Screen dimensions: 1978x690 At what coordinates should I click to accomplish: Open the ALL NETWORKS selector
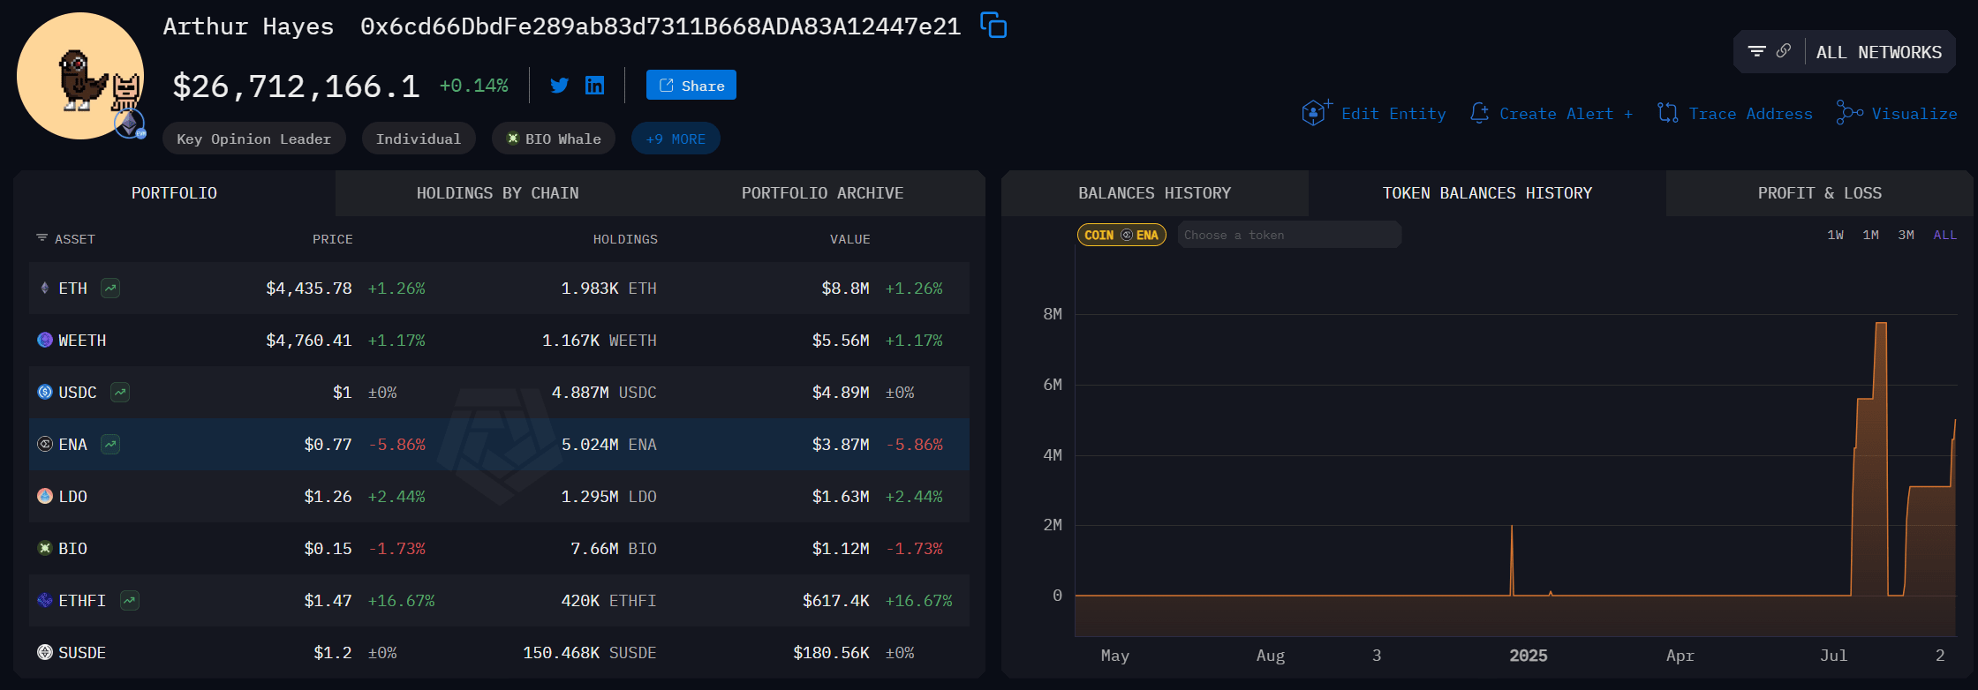pos(1879,52)
